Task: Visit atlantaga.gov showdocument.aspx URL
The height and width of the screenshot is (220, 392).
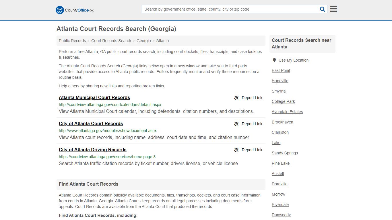Action: click(108, 131)
